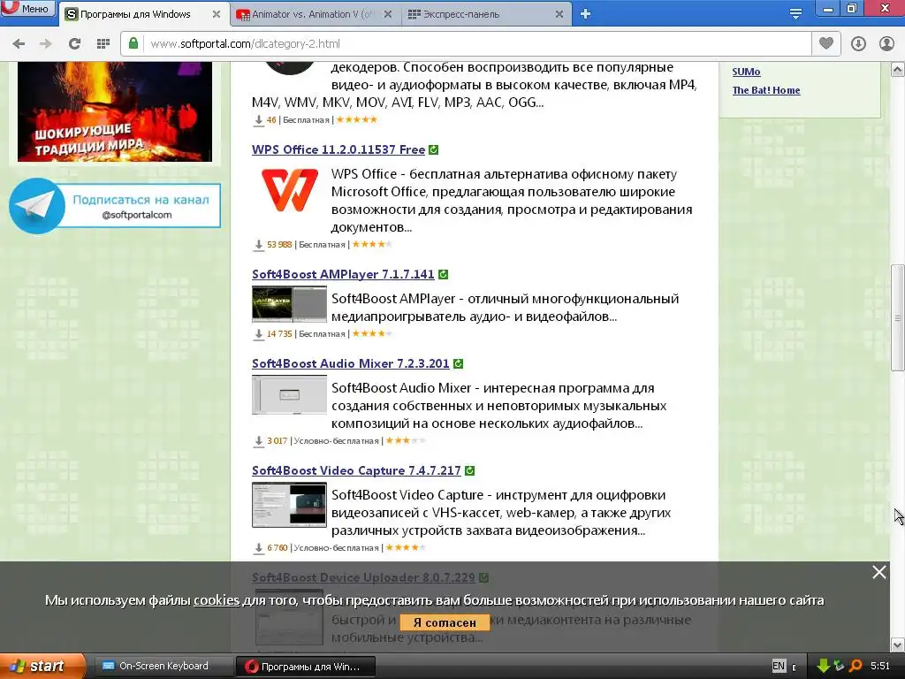Image resolution: width=905 pixels, height=679 pixels.
Task: Click the star rating under Soft4Boost AMPlayer
Action: (372, 333)
